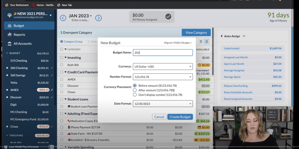The width and height of the screenshot is (299, 149).
Task: Check the Discover category checkbox
Action: [x=62, y=86]
